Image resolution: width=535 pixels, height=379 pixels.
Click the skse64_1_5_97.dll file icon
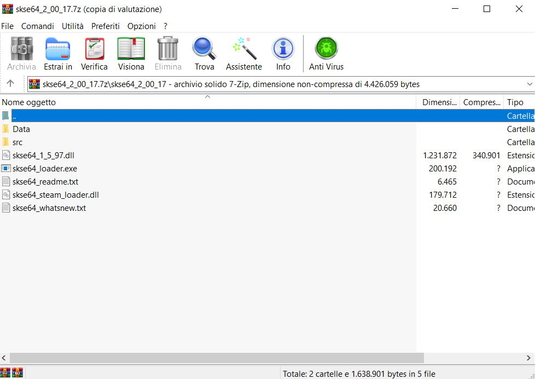[x=6, y=155]
